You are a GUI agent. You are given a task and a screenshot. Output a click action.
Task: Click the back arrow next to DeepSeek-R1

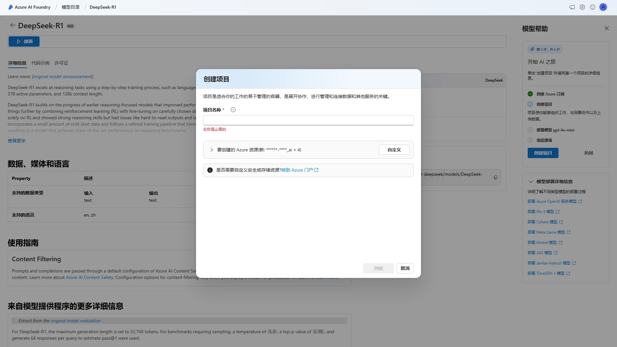point(13,25)
